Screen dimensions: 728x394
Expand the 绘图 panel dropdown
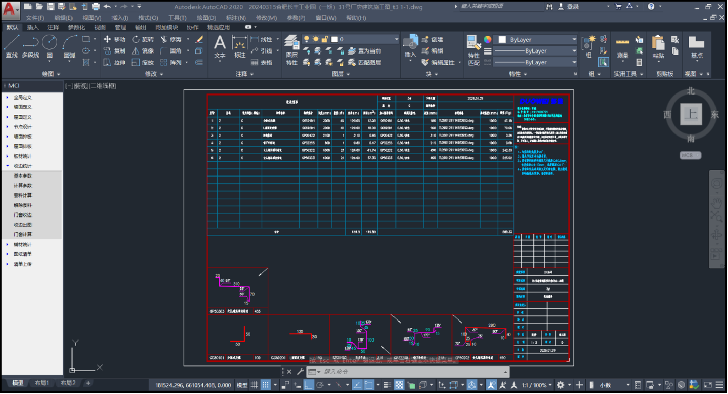point(51,74)
